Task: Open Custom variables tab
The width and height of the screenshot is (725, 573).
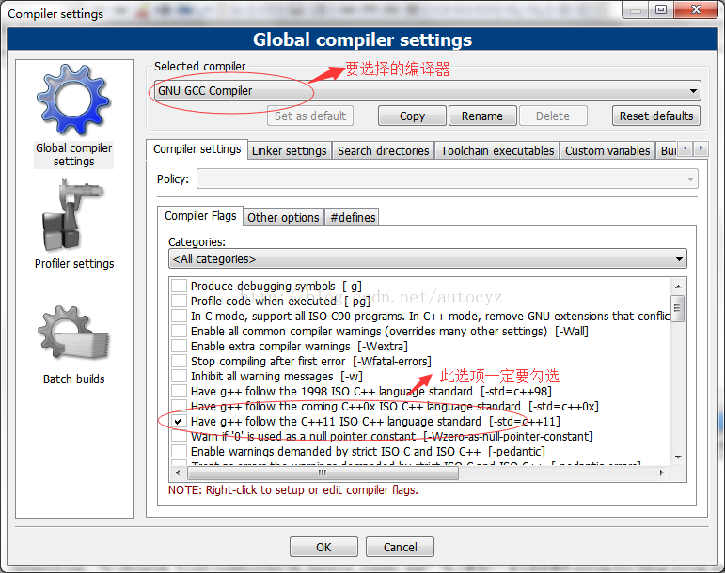Action: (607, 151)
